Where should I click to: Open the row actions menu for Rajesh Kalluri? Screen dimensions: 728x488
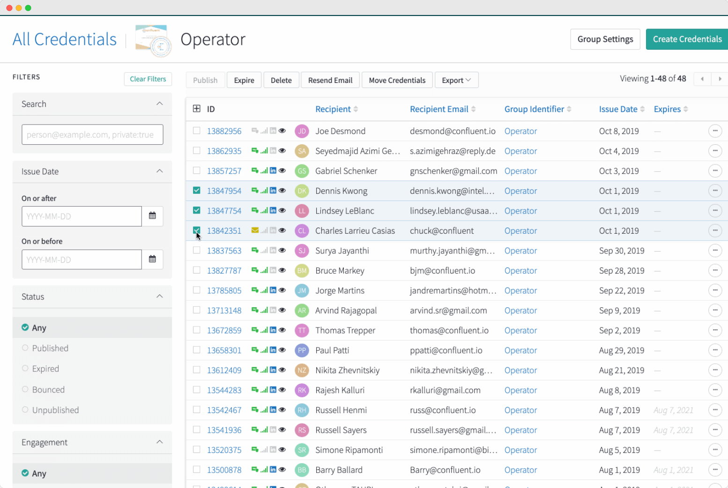[x=715, y=390]
